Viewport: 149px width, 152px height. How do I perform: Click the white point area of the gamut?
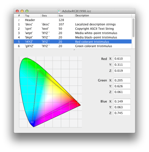(x=48, y=97)
